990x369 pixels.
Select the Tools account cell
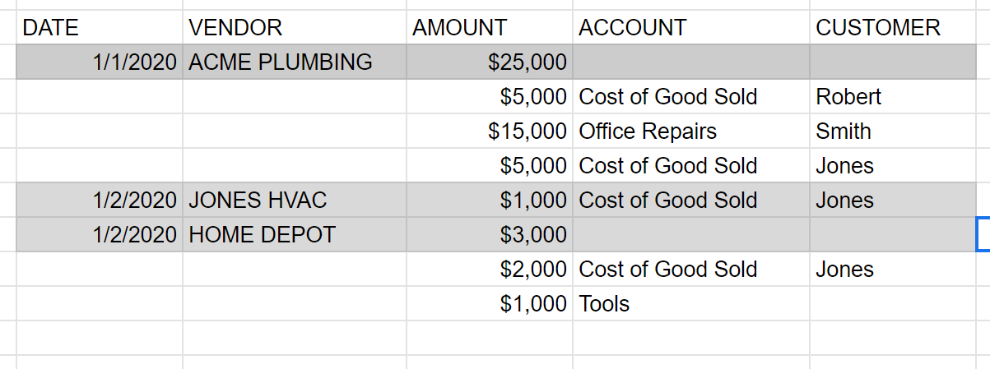690,304
